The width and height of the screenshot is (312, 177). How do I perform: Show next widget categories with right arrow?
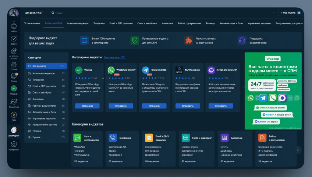[x=298, y=150]
